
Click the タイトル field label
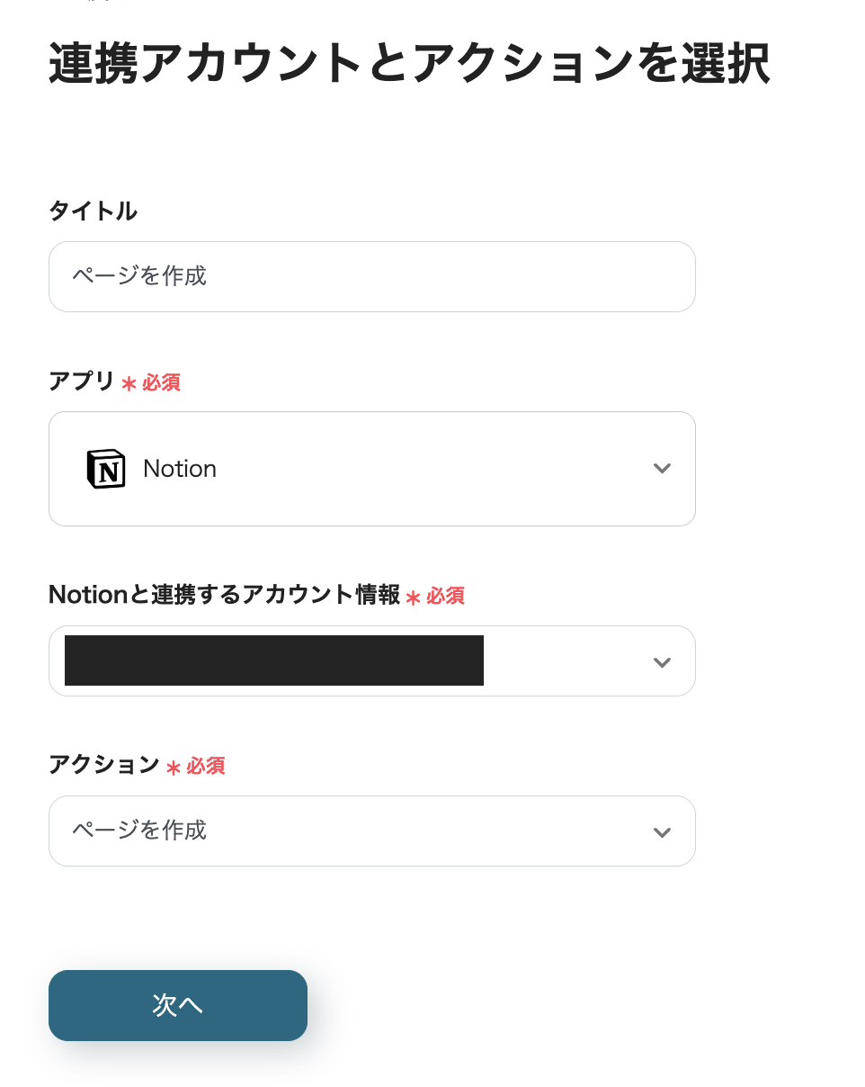click(93, 211)
